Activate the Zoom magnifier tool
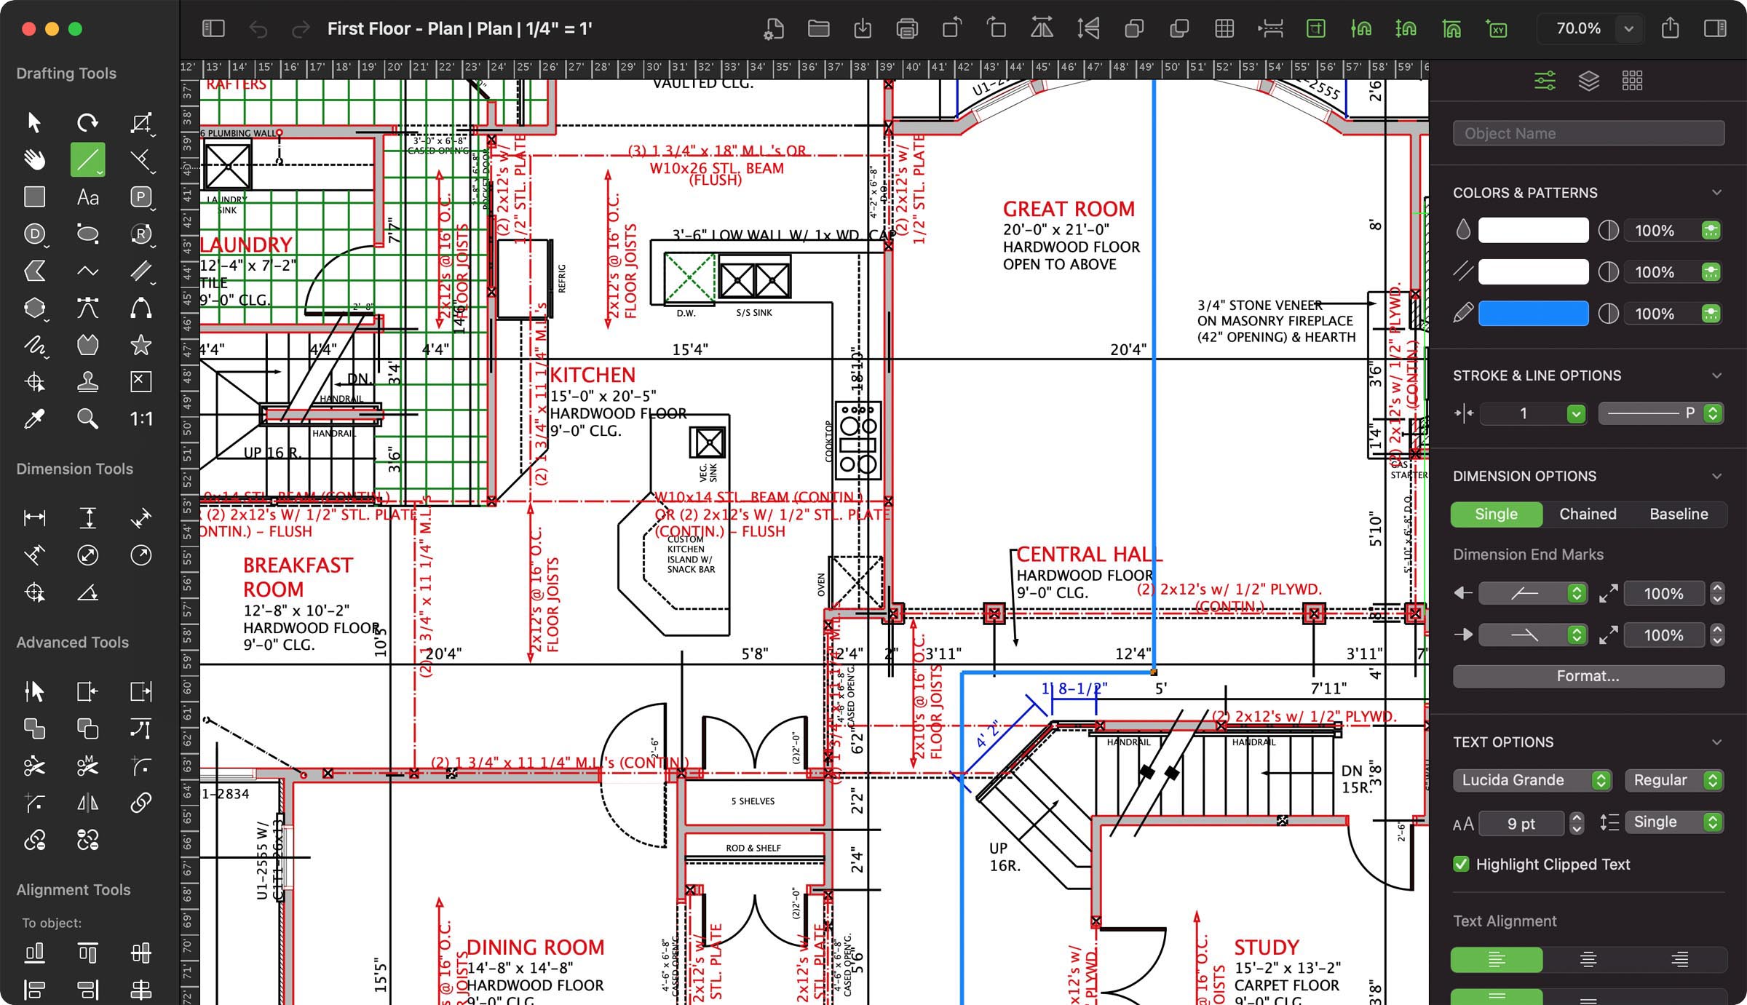 point(87,418)
